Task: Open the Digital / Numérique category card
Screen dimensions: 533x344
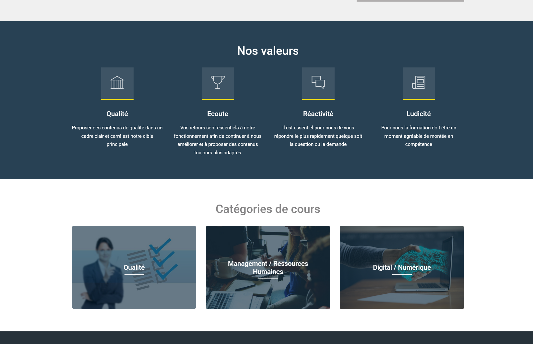Action: tap(402, 267)
